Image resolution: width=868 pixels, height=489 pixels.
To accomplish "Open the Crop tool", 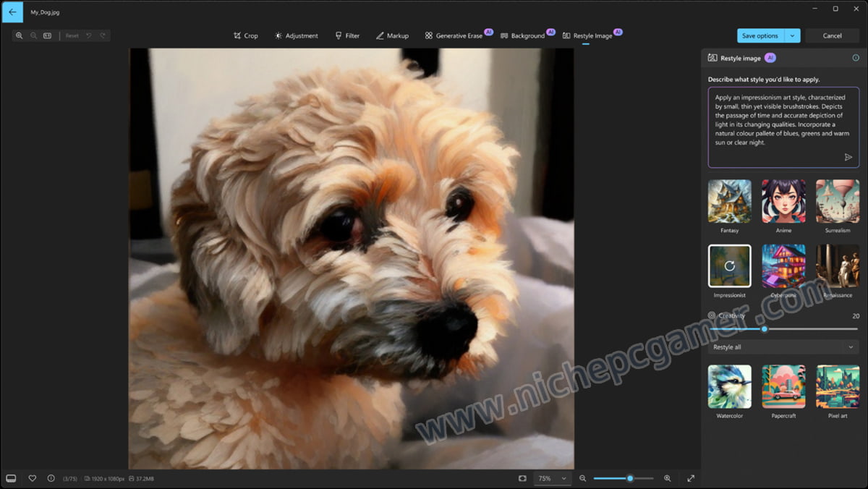I will tap(246, 35).
